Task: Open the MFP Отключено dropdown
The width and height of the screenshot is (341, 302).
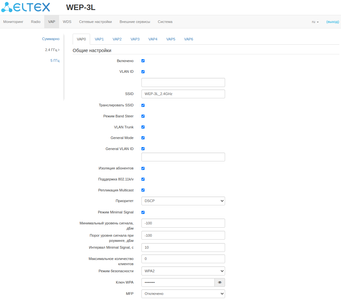Action: 183,294
